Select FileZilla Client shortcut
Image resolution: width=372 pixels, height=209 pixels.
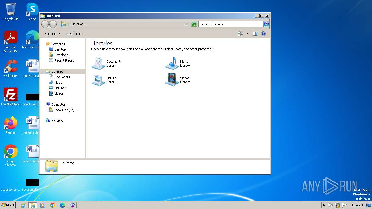tap(10, 97)
